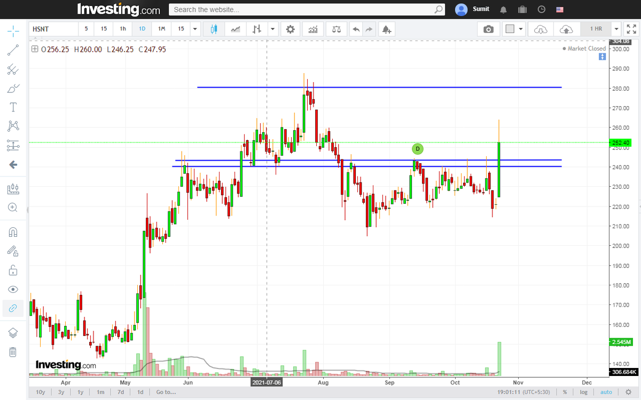Screen dimensions: 641x400
Task: Undo the last chart action
Action: click(x=356, y=29)
